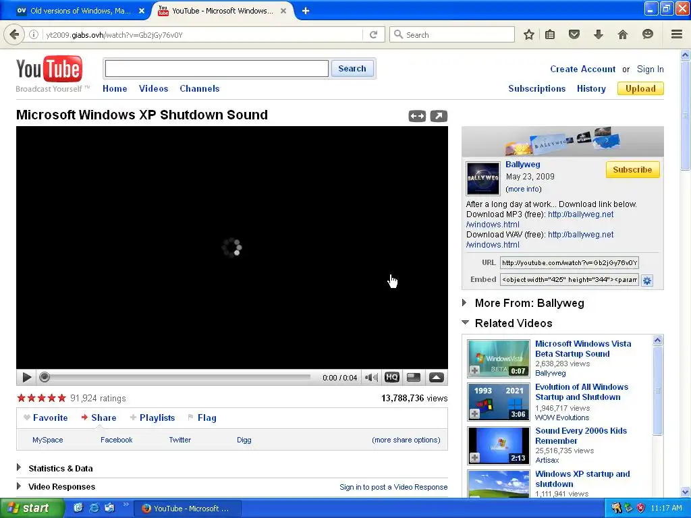
Task: Click the Pocket save icon
Action: 574,34
